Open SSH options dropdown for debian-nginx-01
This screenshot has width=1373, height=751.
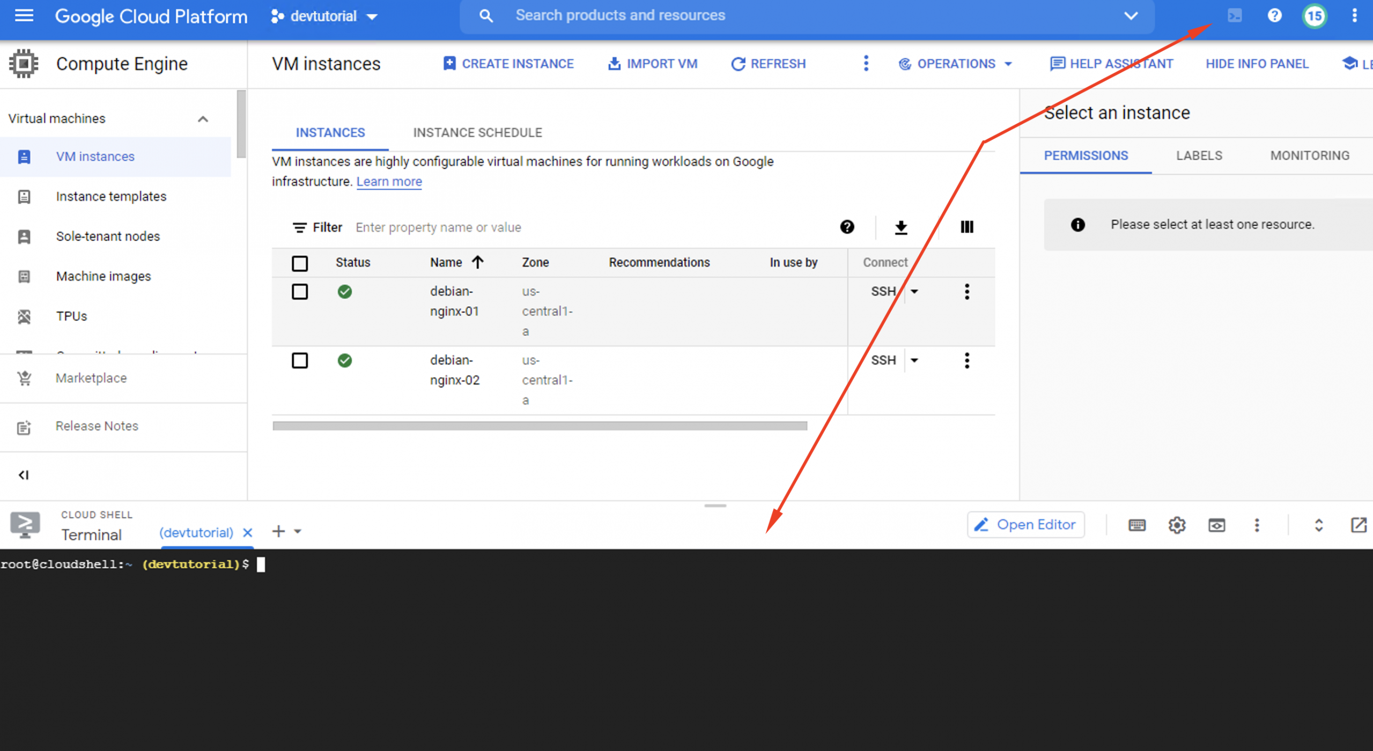[914, 292]
